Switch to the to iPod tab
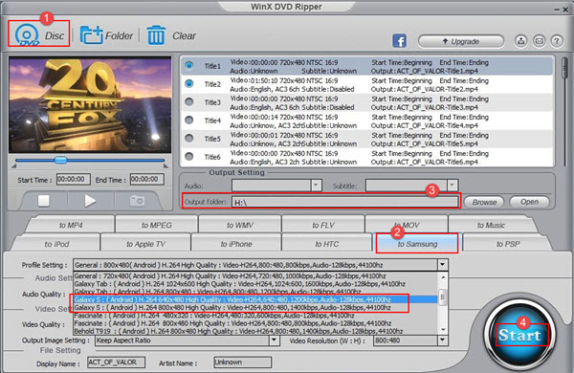Viewport: 574px width, 373px height. [x=56, y=244]
